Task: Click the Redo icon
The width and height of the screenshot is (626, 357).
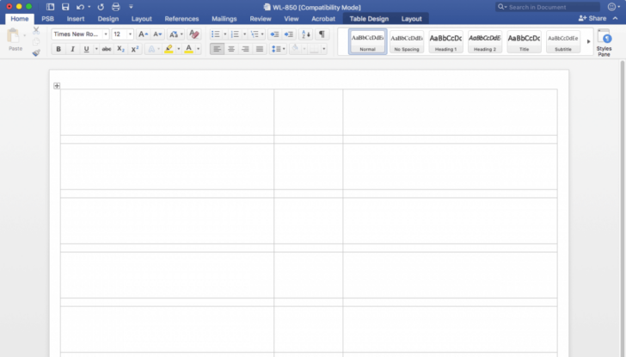Action: 101,7
